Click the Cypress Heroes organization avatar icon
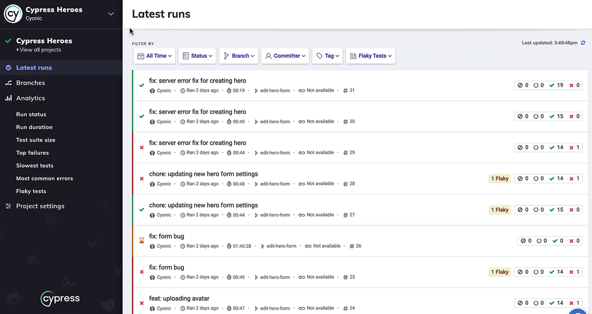The width and height of the screenshot is (592, 314). tap(13, 13)
